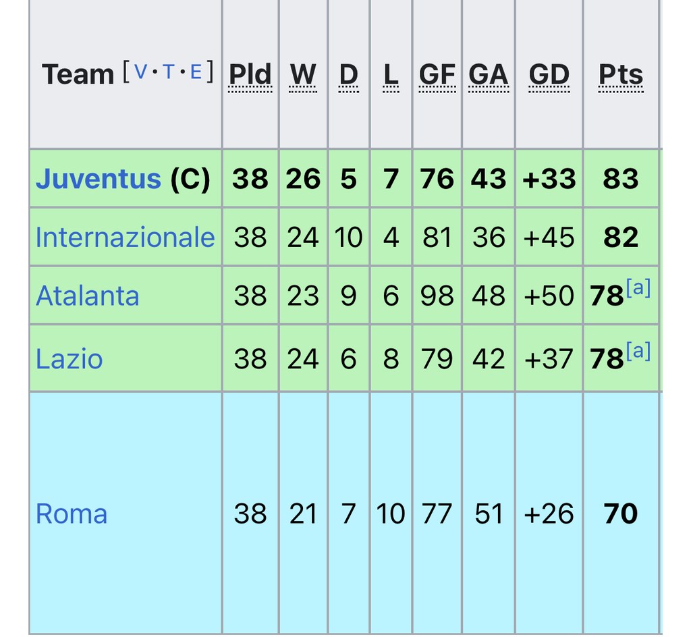
Task: Click the E (edit) template link
Action: (x=196, y=72)
